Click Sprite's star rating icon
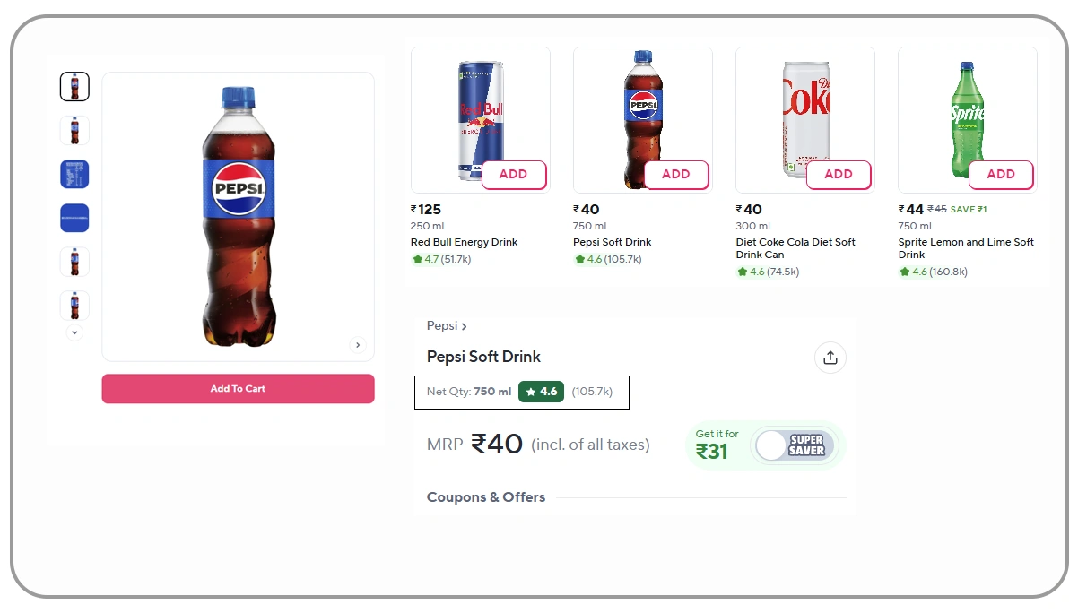The height and width of the screenshot is (613, 1078). 904,271
